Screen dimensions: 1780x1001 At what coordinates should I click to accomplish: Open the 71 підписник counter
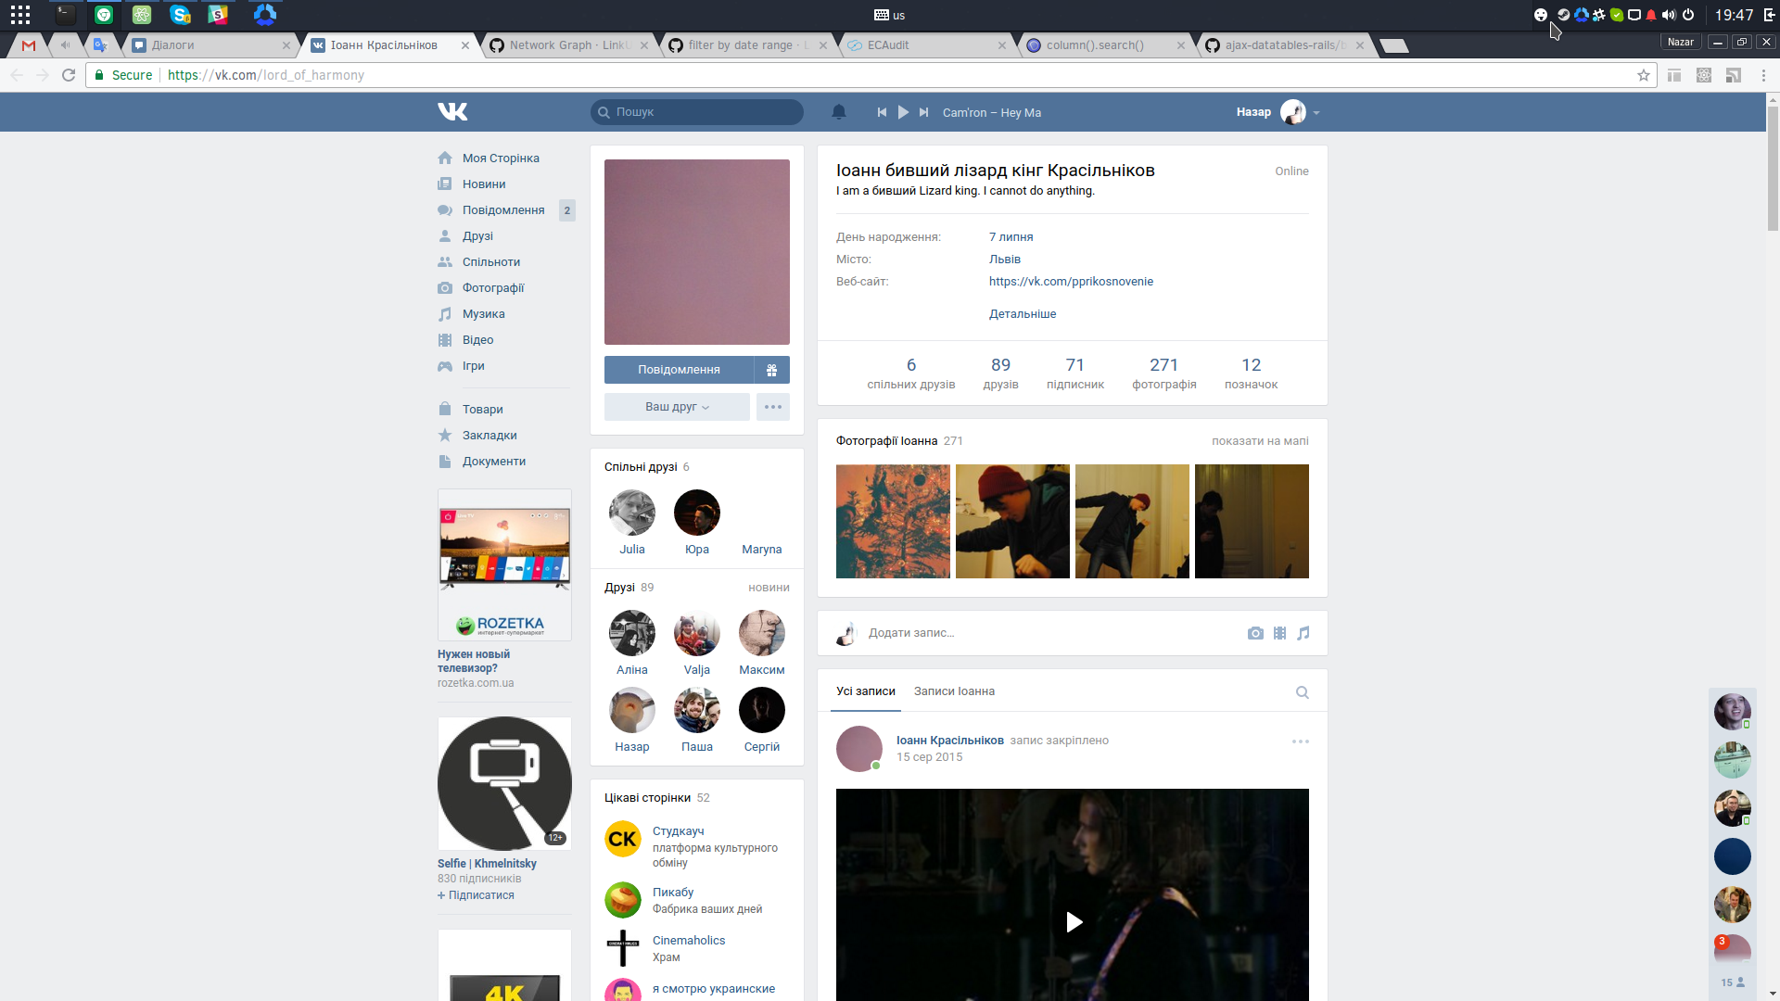[x=1075, y=374]
